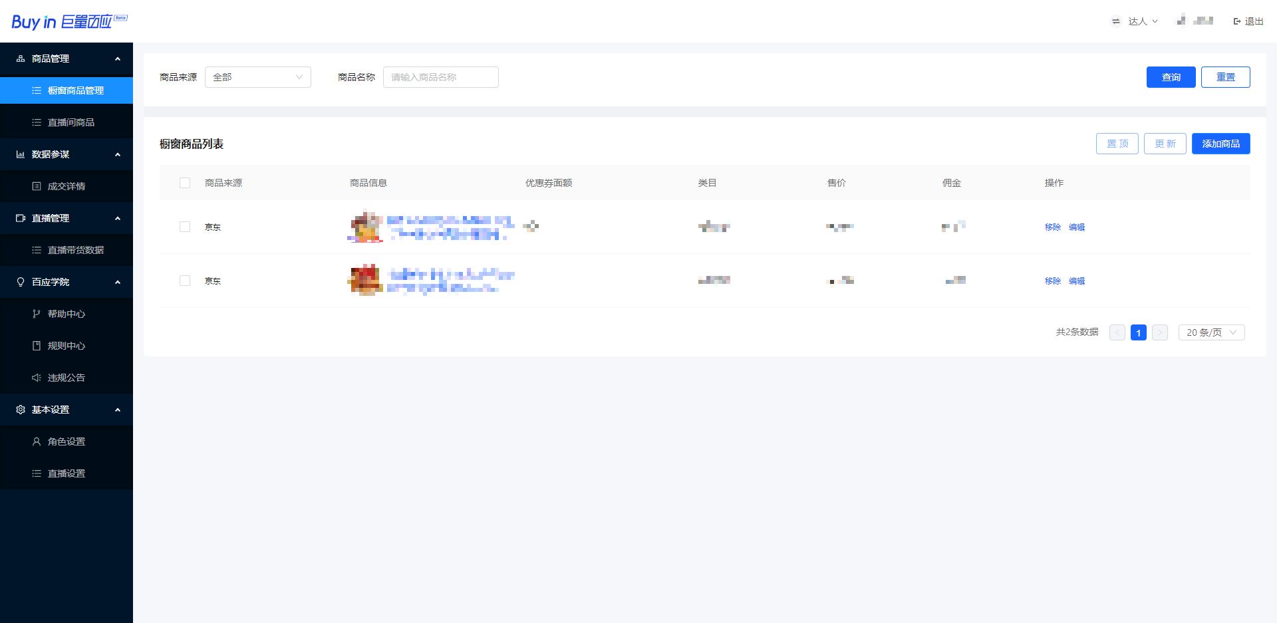Check the second 京东 product row checkbox
The image size is (1277, 623).
tap(185, 281)
